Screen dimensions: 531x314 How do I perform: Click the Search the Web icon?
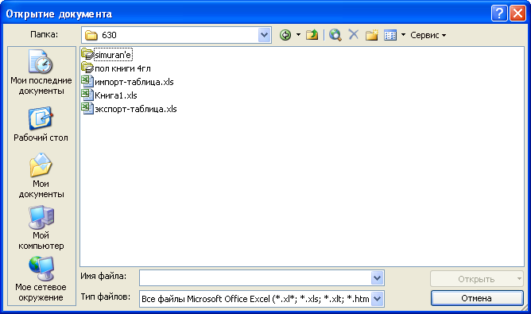tap(335, 35)
